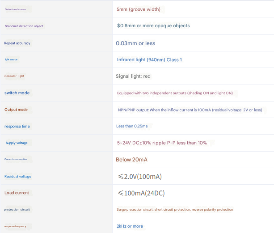This screenshot has height=233, width=274.
Task: Click the Supply voltage label
Action: tap(17, 143)
